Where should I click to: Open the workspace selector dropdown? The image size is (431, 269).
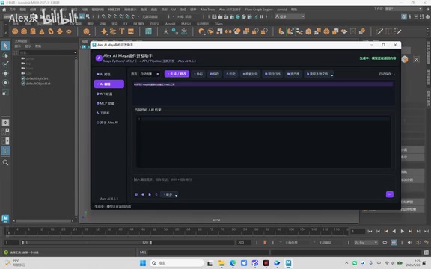pyautogui.click(x=403, y=9)
